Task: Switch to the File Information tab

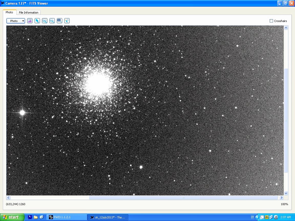Action: (28, 13)
